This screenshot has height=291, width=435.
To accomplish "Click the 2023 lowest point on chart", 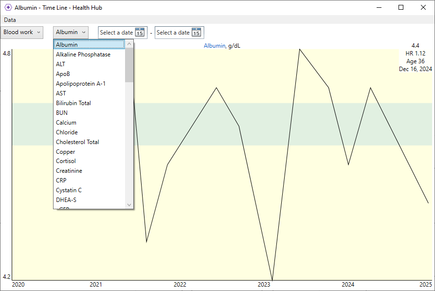I will click(272, 280).
